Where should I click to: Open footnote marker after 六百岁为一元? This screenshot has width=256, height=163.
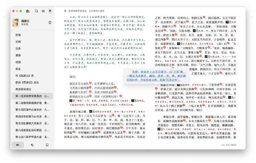pos(114,115)
